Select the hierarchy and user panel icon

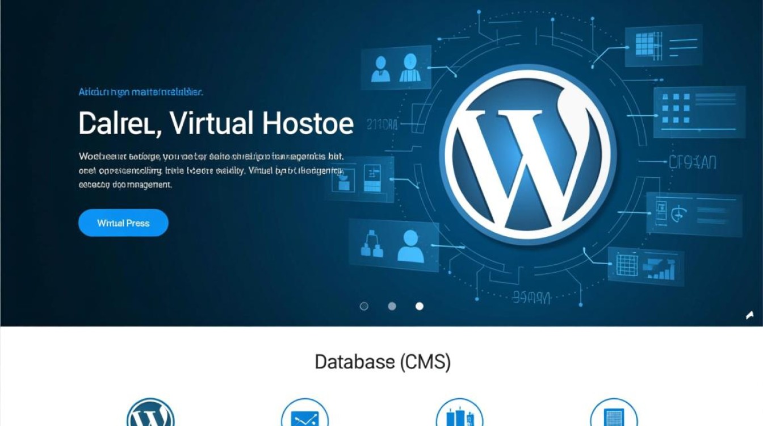(393, 245)
